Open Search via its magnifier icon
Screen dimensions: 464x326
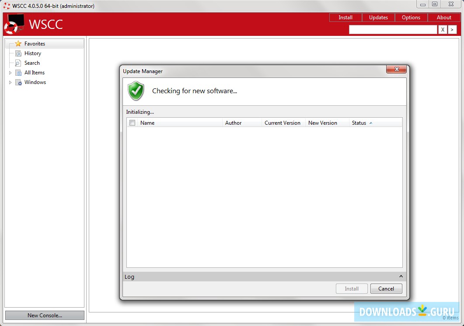[x=18, y=63]
